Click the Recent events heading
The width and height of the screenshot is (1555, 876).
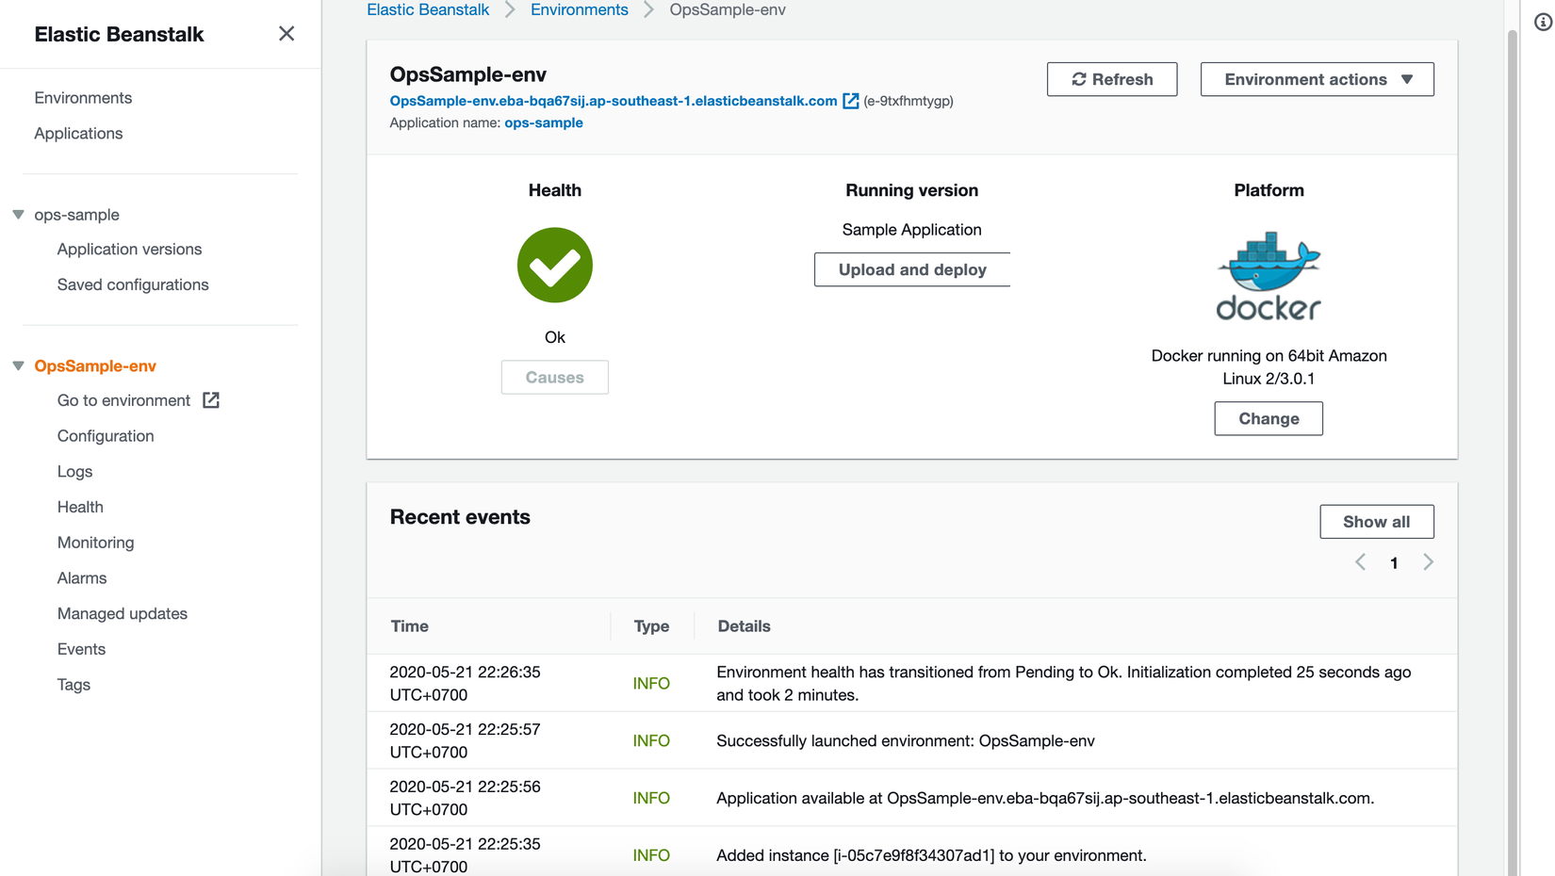pos(460,517)
